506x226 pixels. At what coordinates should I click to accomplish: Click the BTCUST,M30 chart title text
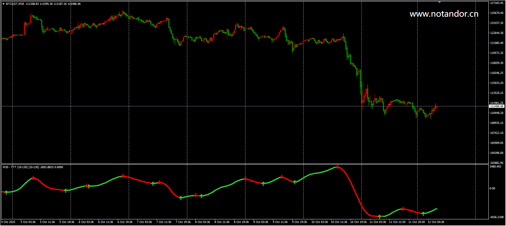(15, 4)
